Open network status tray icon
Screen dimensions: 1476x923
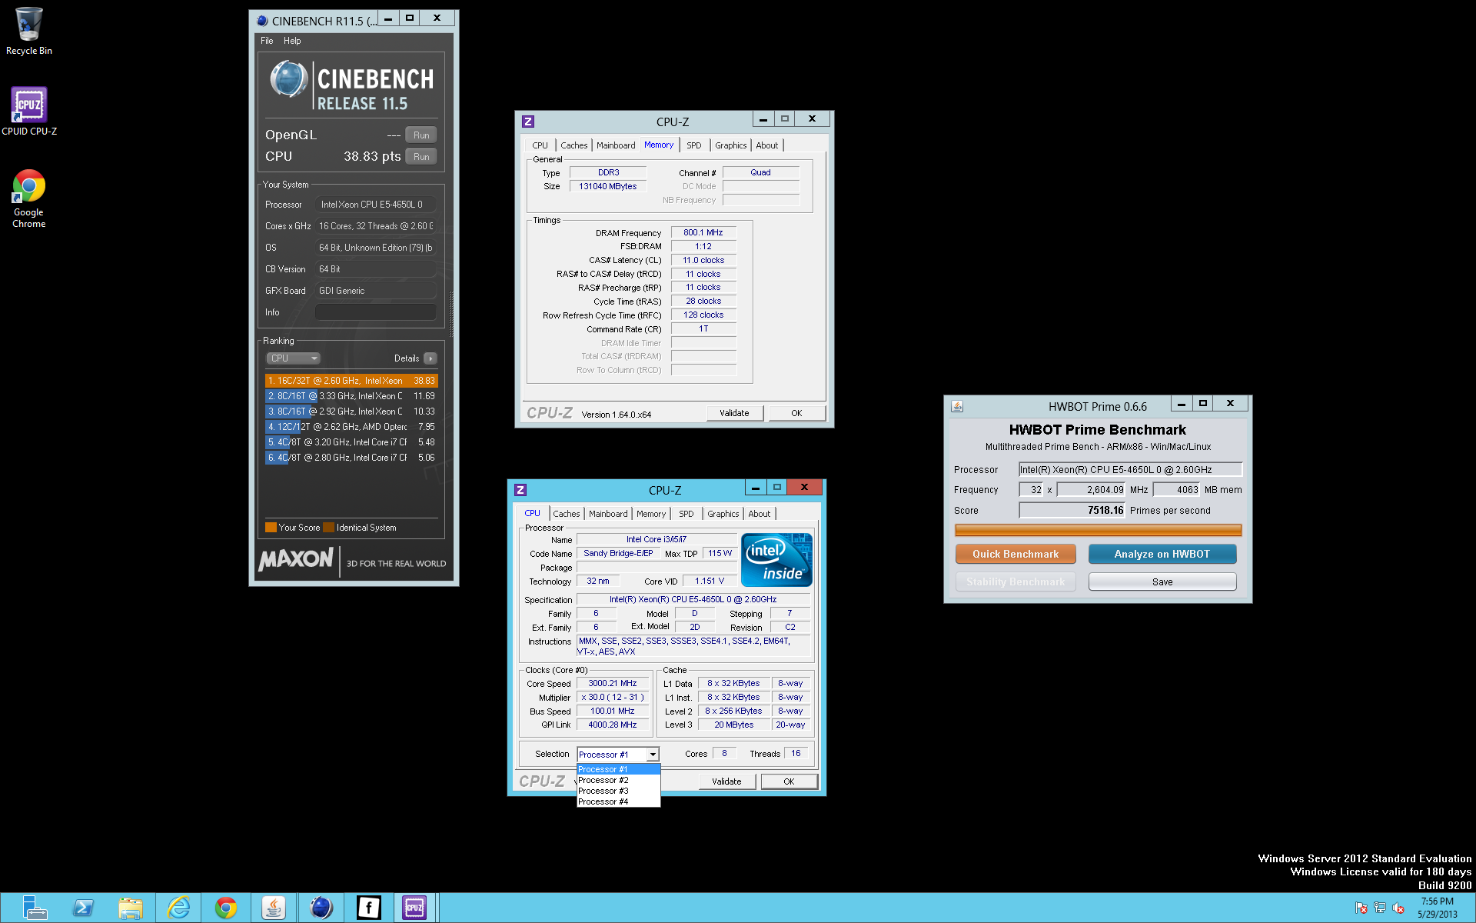pyautogui.click(x=1380, y=908)
